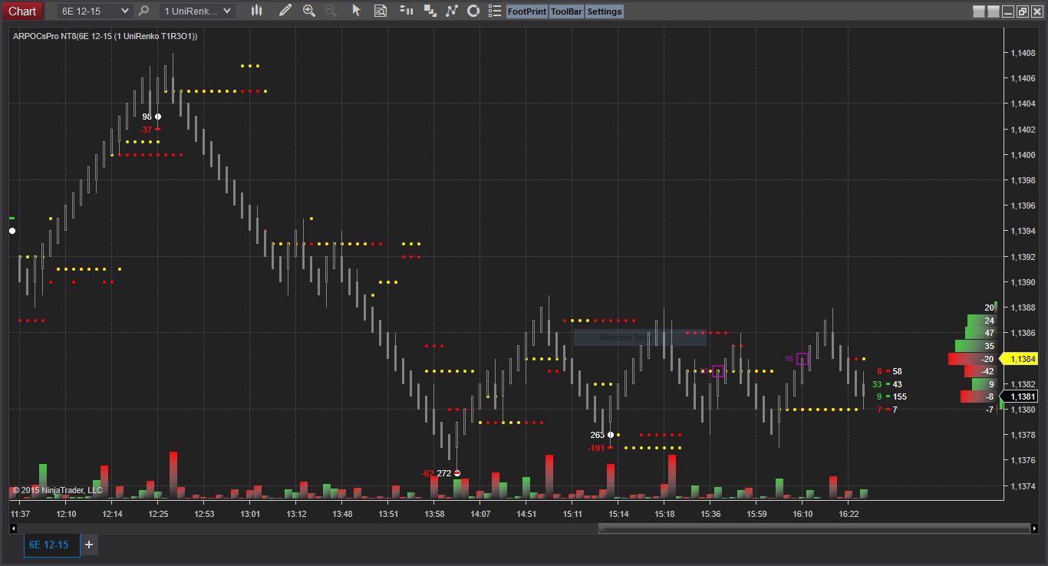
Task: Toggle the FootPrint button
Action: click(527, 12)
